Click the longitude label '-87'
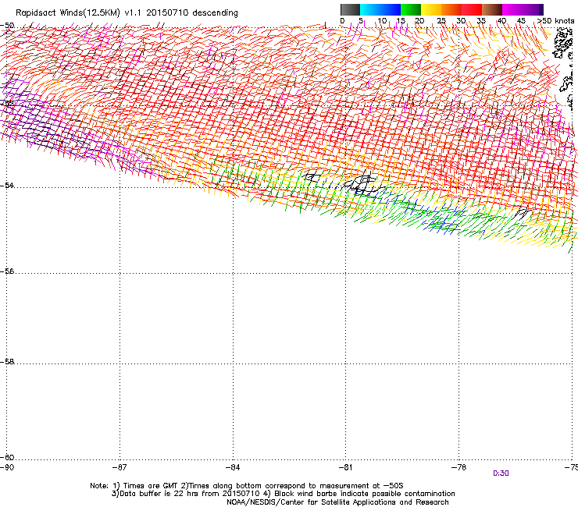Viewport: 578px width, 507px height. 120,467
